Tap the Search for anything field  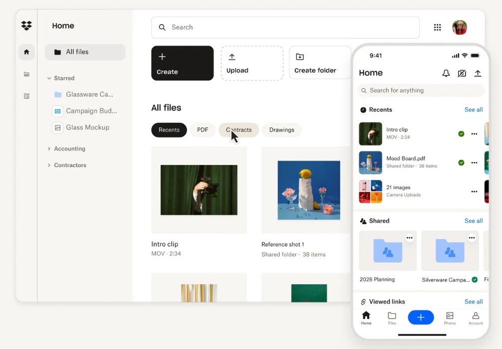point(421,90)
